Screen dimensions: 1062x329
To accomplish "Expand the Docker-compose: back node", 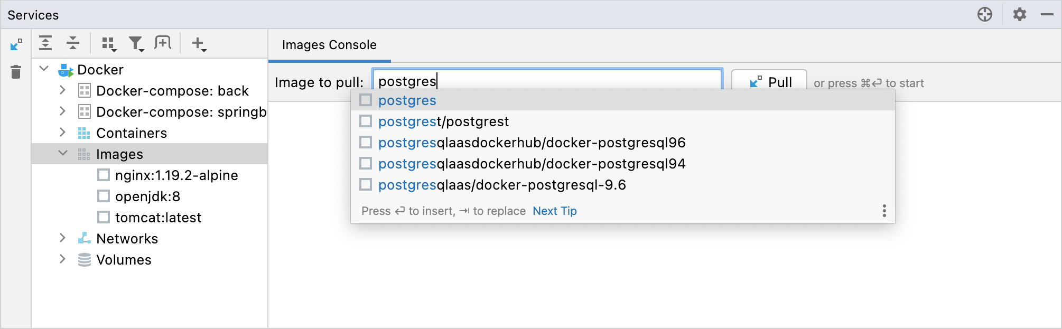I will point(62,90).
